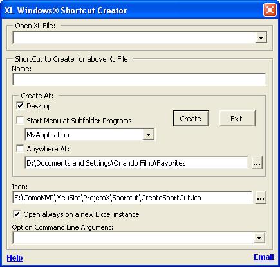The height and width of the screenshot is (267, 280).
Task: Click the 'Icon:' label
Action: click(20, 187)
